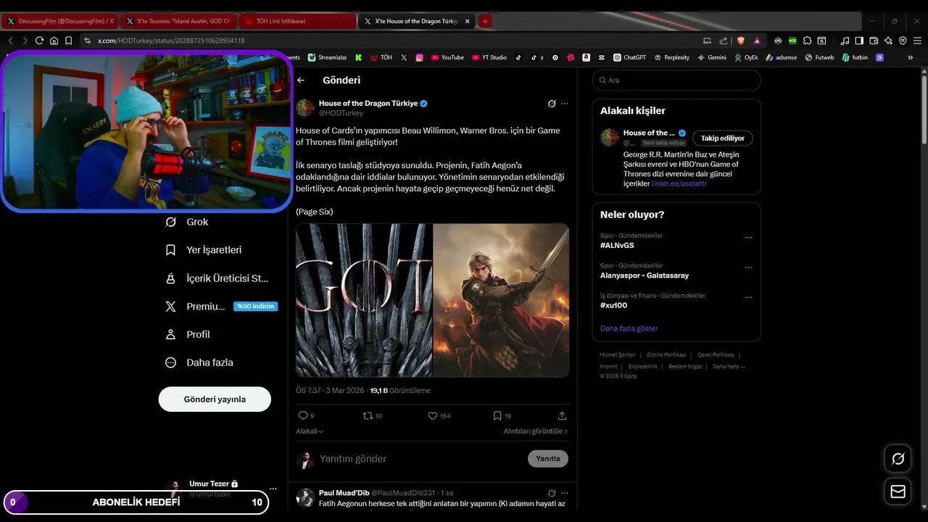Click the share icon on the post

(x=562, y=415)
